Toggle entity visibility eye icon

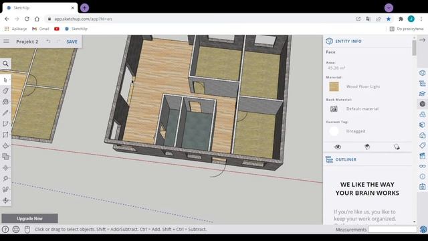pyautogui.click(x=338, y=147)
